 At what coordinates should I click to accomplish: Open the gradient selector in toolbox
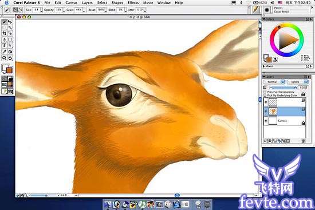[10, 78]
